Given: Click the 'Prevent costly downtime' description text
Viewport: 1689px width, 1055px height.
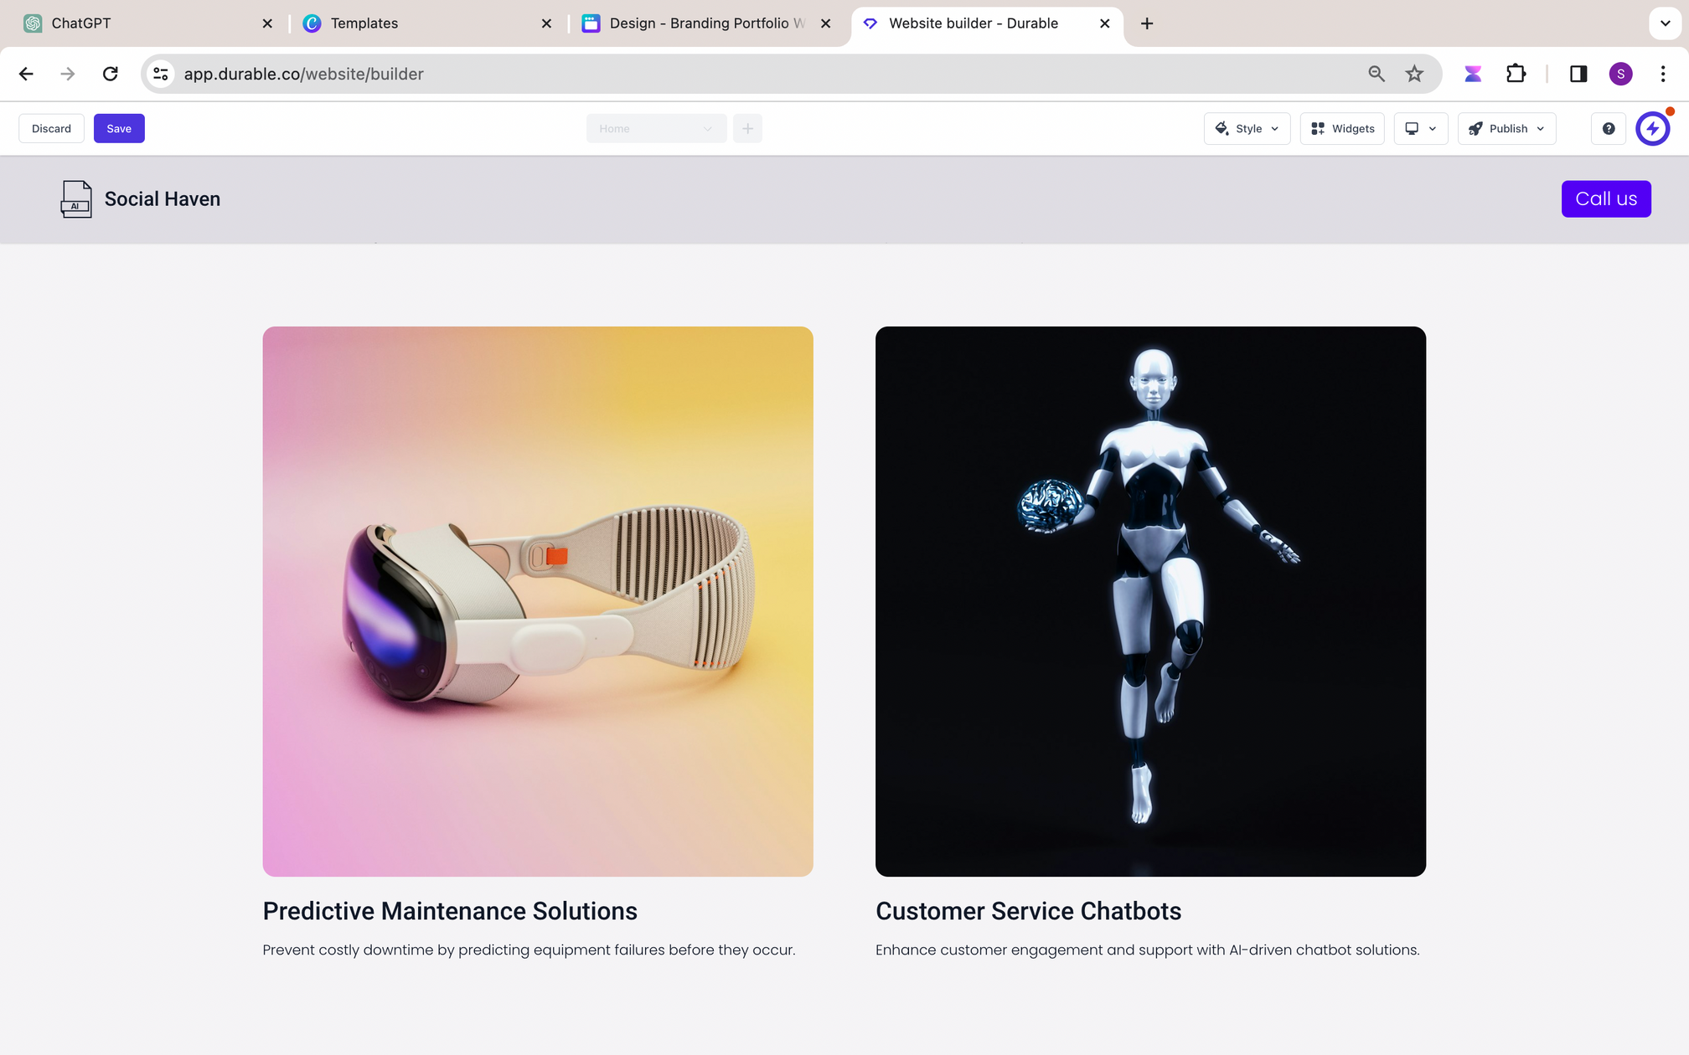Looking at the screenshot, I should [529, 950].
